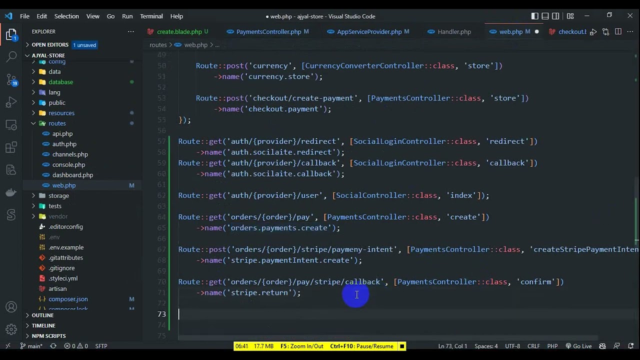The height and width of the screenshot is (360, 640).
Task: Expand the resources folder
Action: (x=61, y=113)
